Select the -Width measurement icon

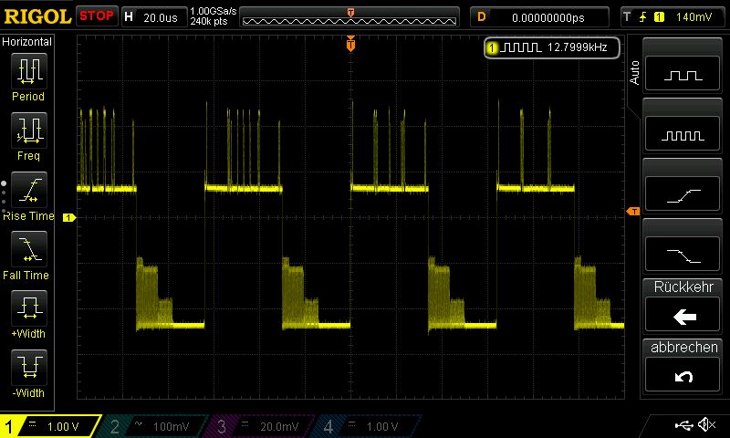(x=28, y=368)
